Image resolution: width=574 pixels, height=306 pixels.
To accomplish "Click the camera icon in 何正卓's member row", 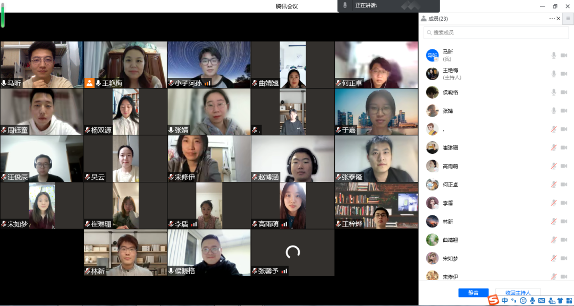I will tap(564, 185).
